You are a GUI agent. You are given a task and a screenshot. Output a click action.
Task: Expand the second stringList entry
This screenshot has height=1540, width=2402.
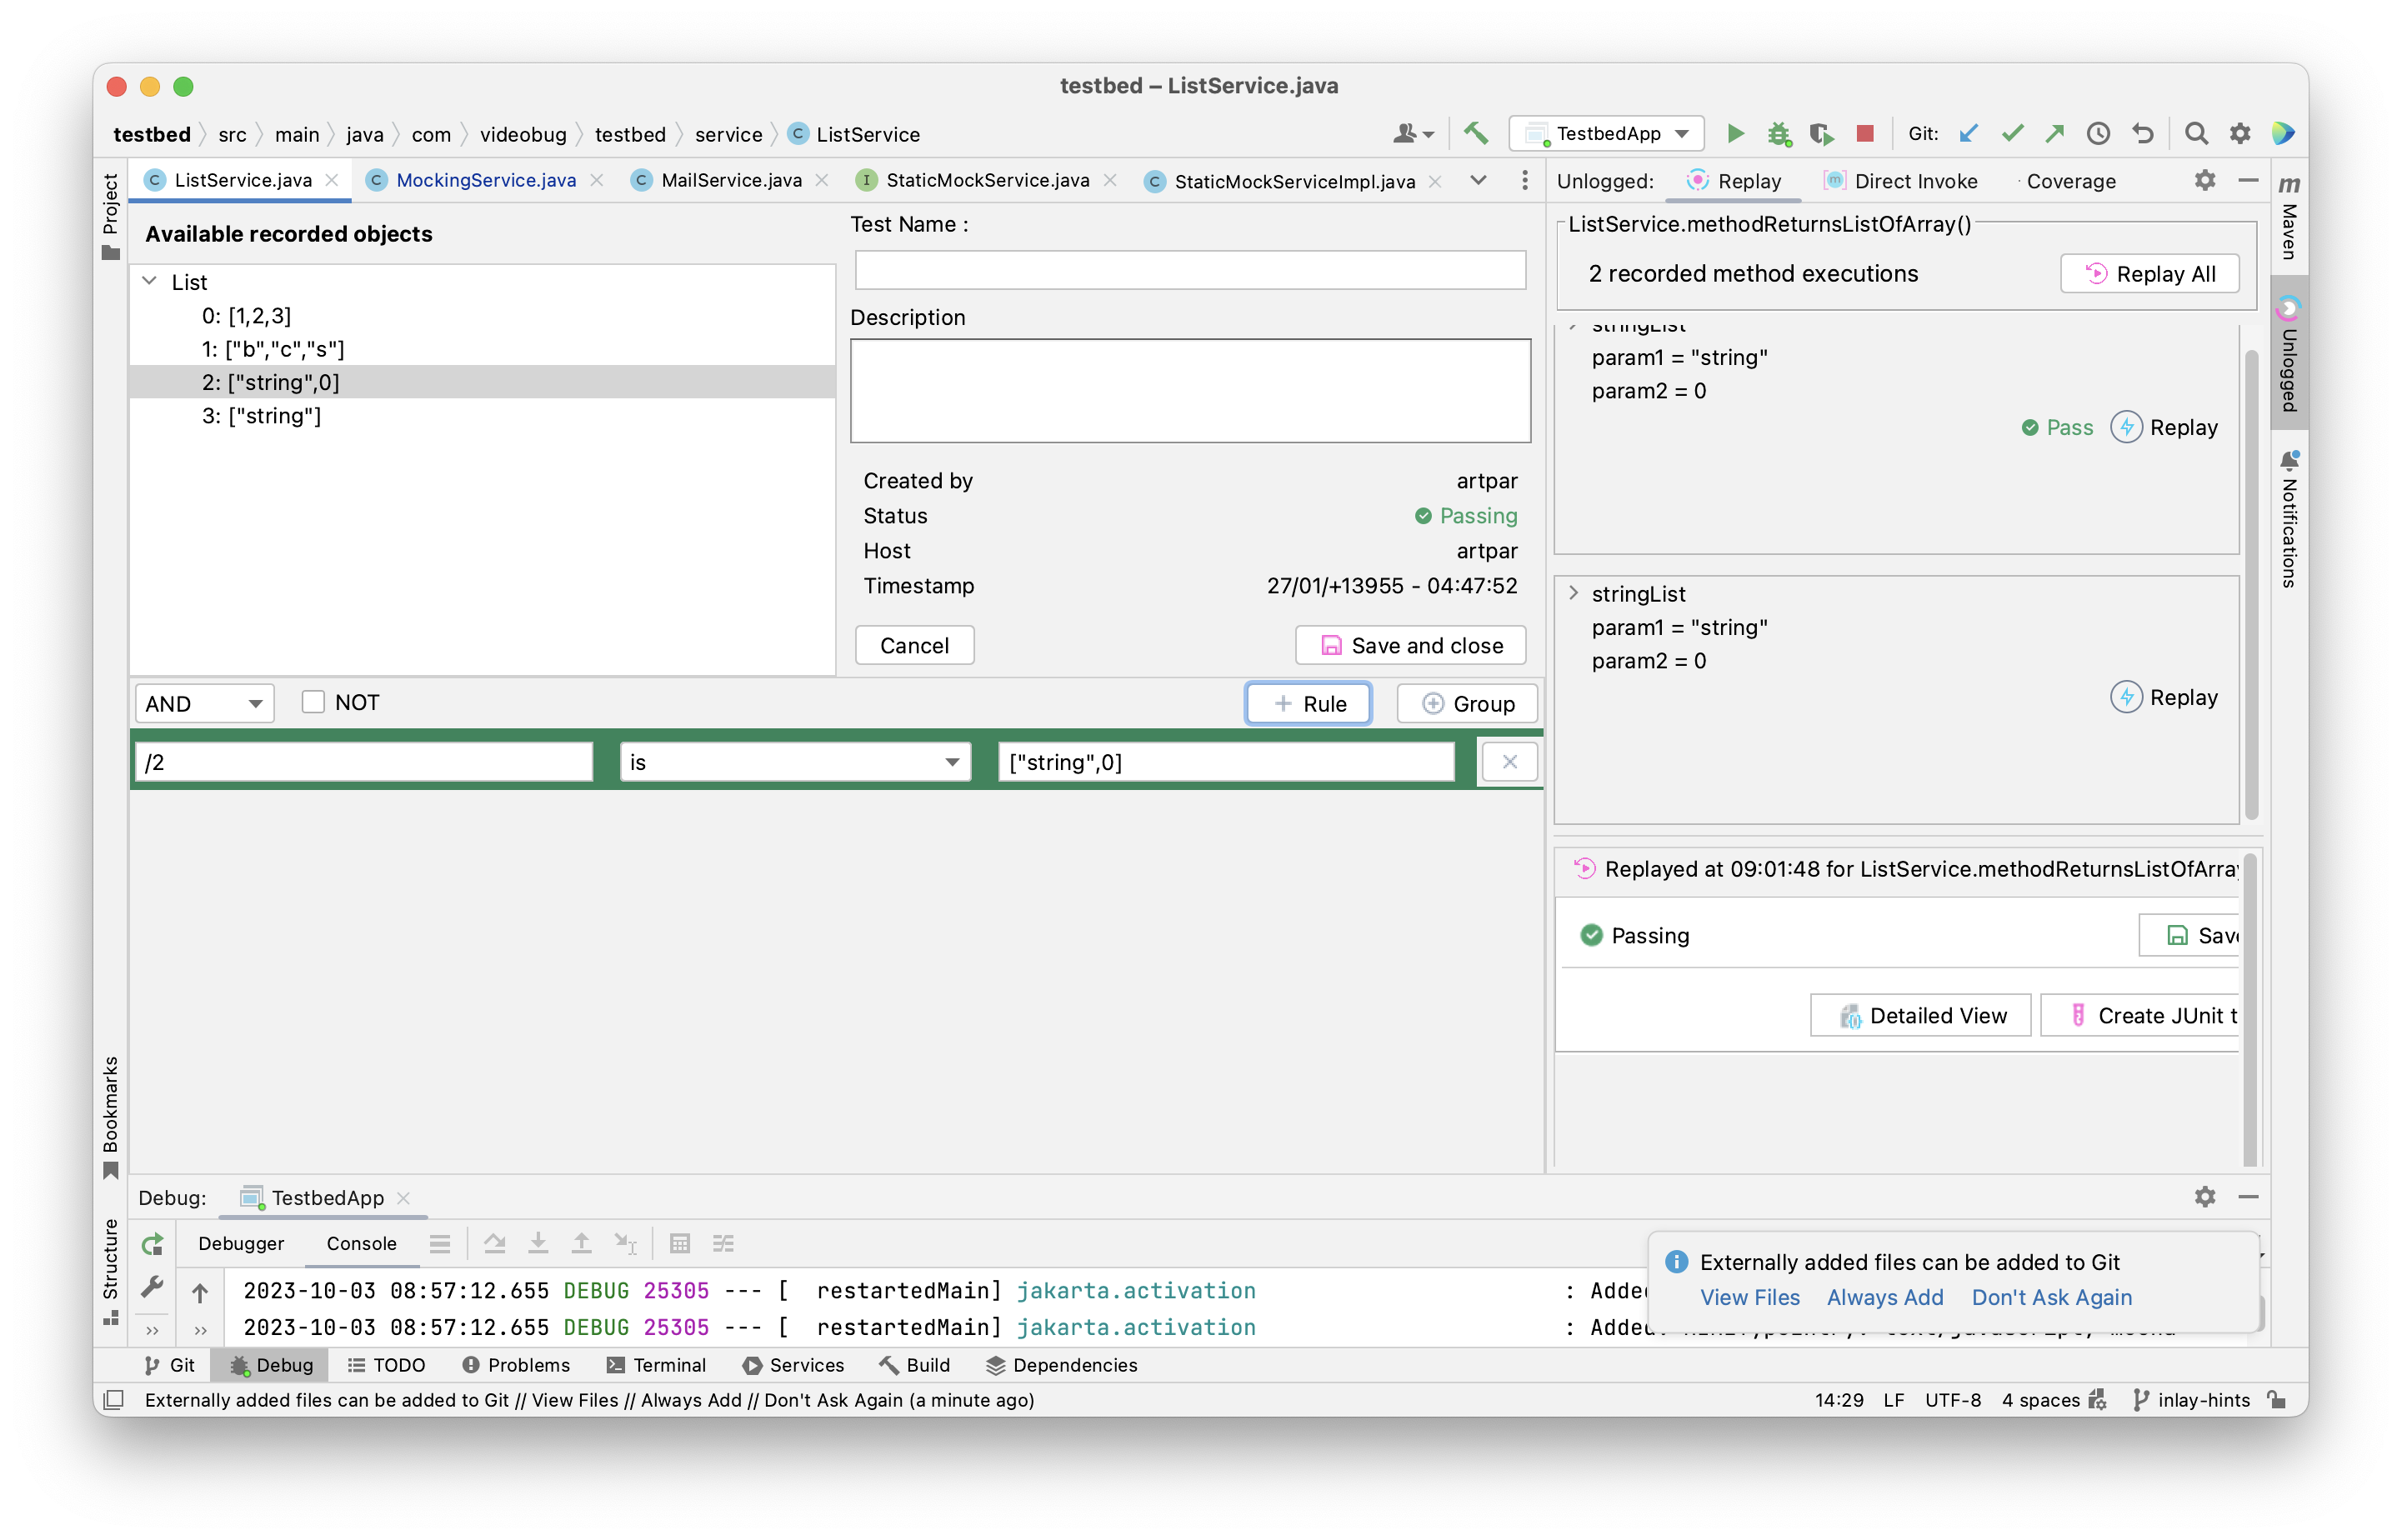point(1574,593)
